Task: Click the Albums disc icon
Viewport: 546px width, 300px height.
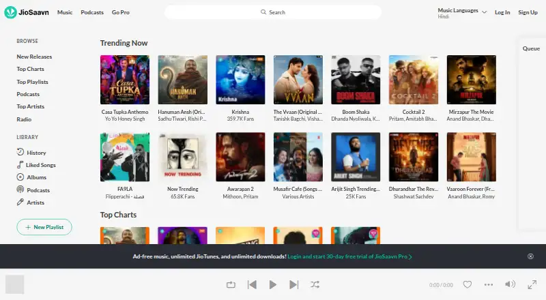Action: 20,177
